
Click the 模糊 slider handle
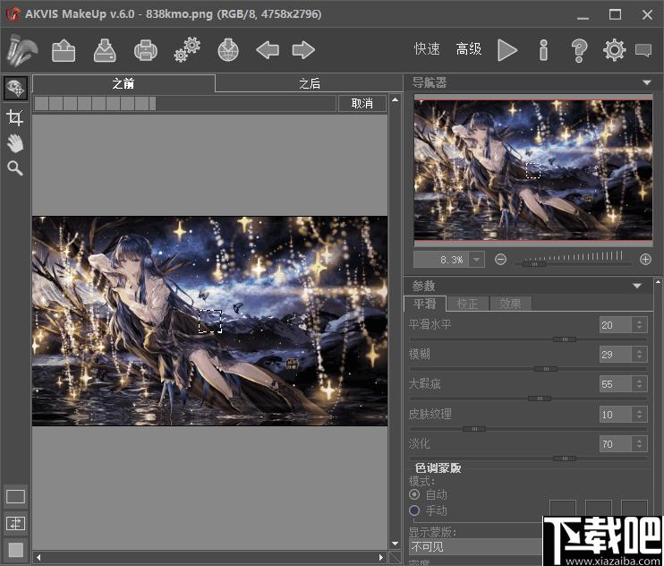pyautogui.click(x=546, y=369)
